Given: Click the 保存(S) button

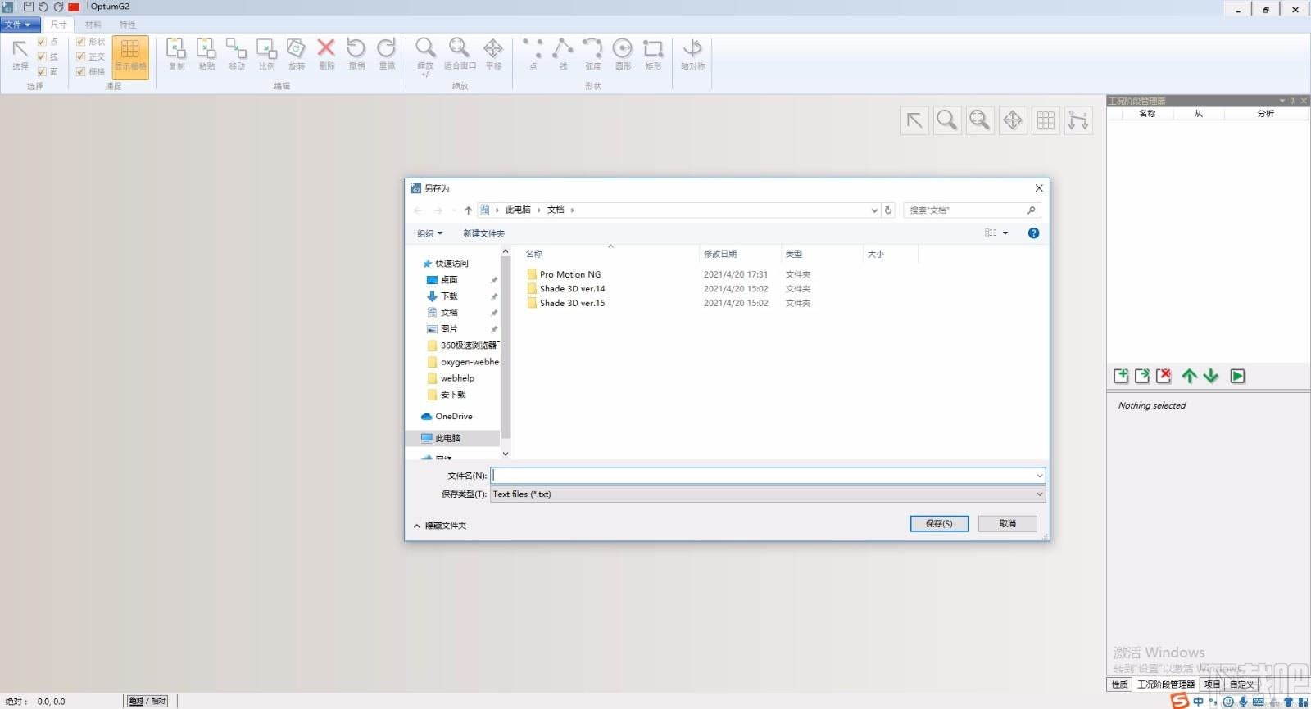Looking at the screenshot, I should [939, 523].
